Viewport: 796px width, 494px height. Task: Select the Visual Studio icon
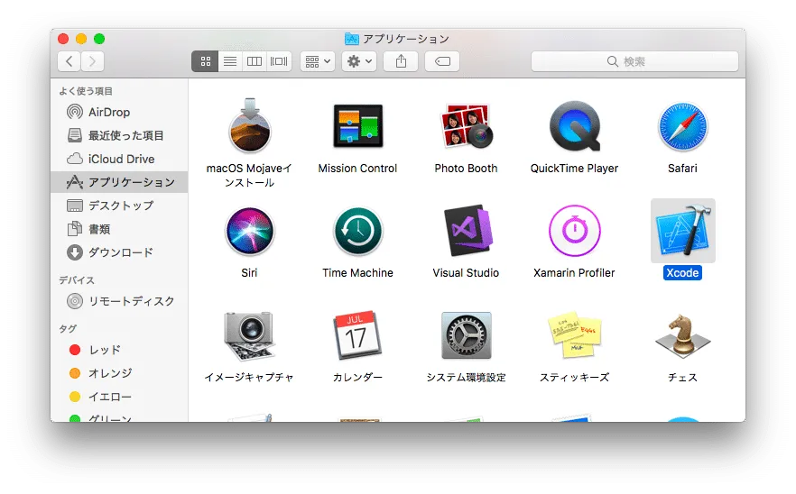(x=467, y=231)
